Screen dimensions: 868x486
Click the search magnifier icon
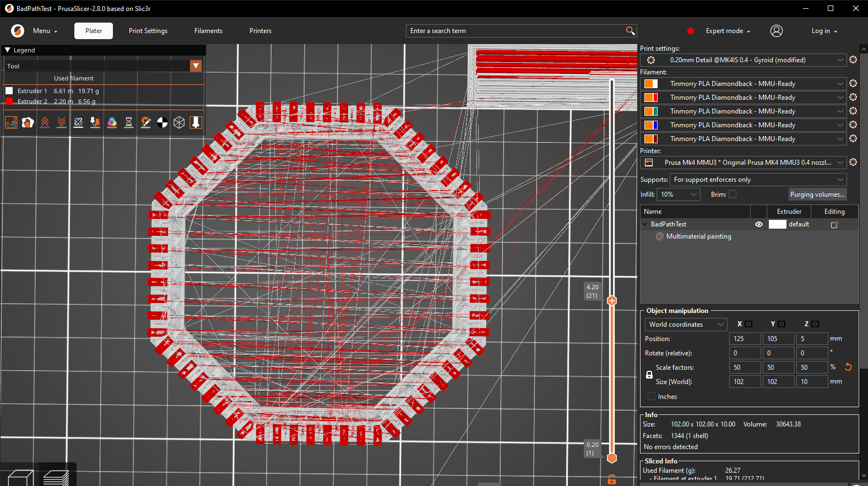630,31
